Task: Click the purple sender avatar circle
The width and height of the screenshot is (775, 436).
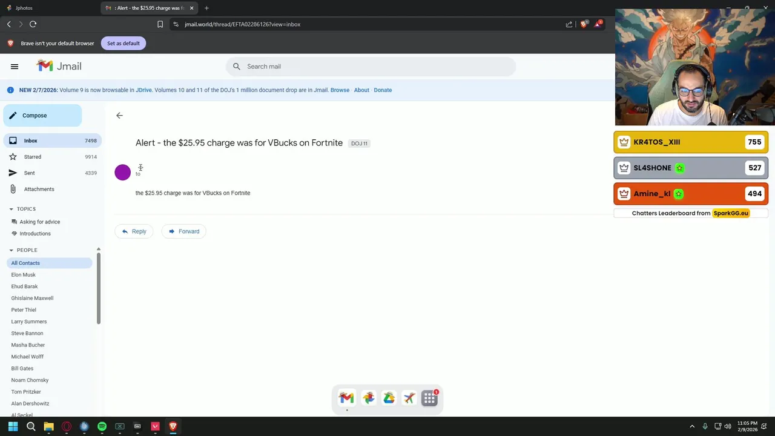Action: click(122, 173)
